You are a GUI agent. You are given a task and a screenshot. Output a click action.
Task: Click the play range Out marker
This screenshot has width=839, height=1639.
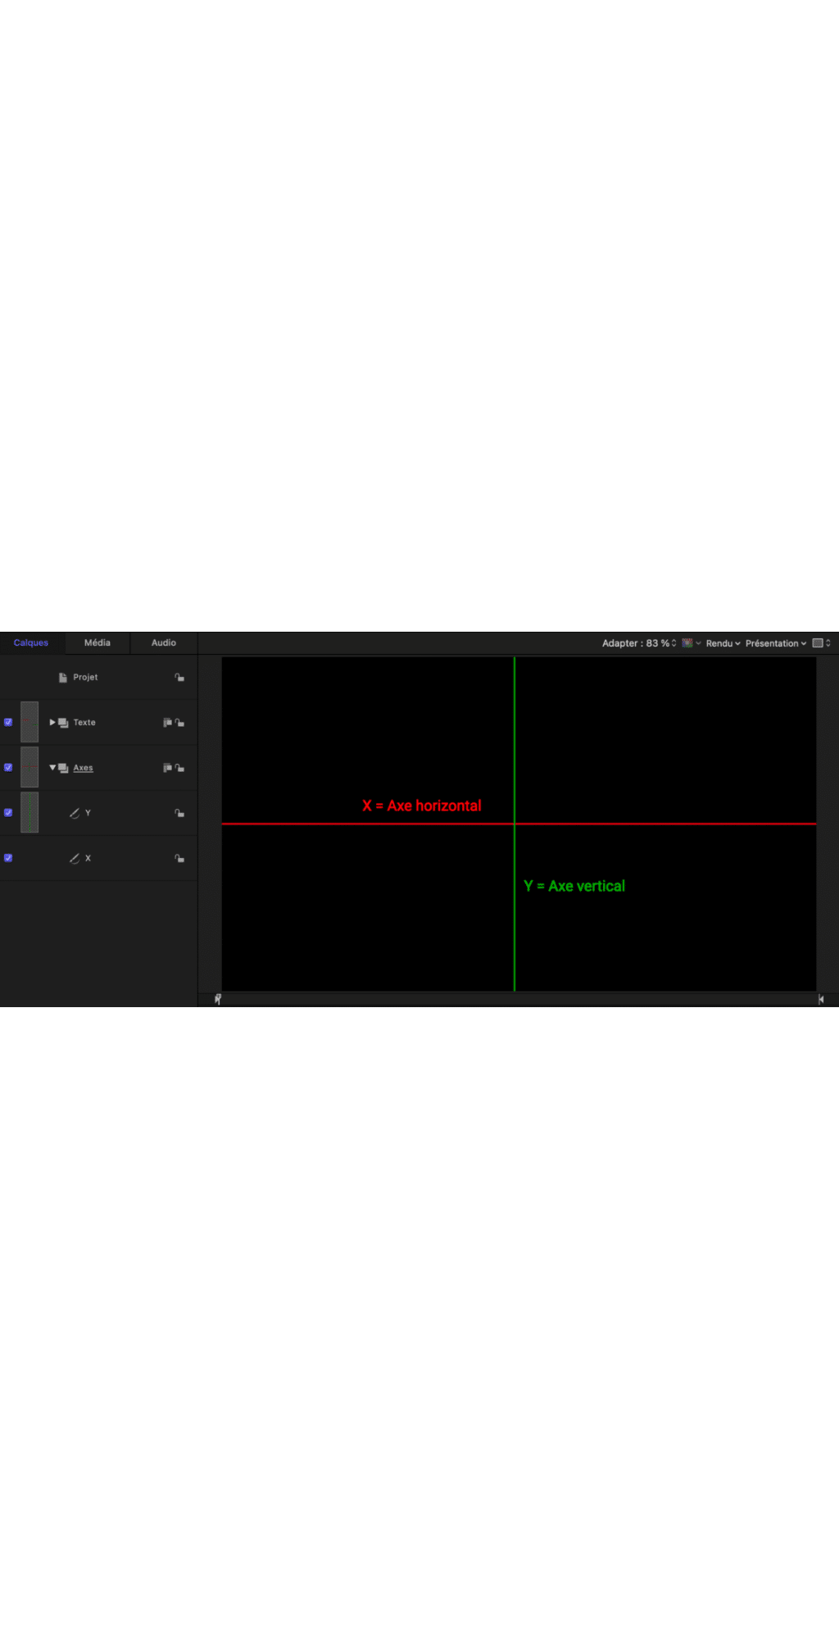tap(820, 999)
